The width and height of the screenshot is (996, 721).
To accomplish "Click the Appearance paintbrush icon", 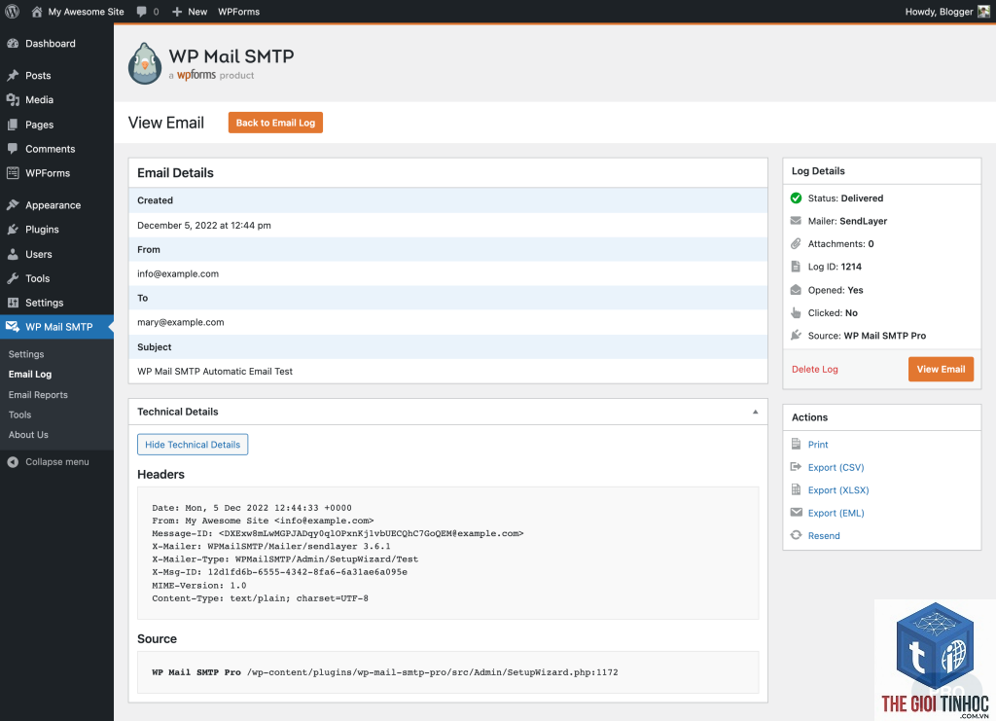I will pos(13,205).
